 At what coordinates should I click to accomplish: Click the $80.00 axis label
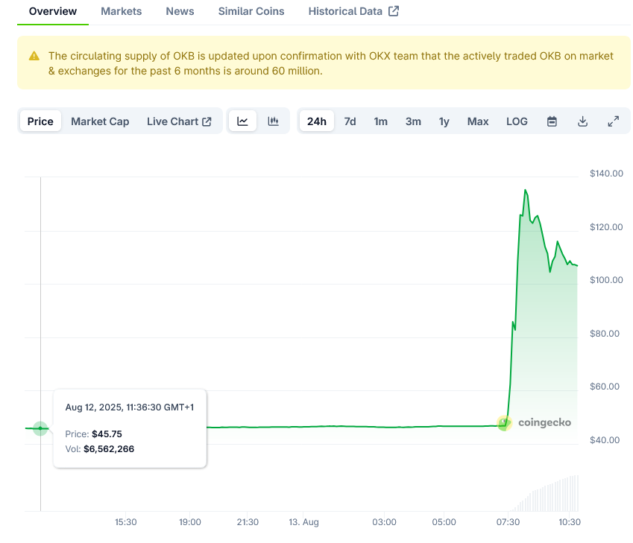(x=605, y=334)
